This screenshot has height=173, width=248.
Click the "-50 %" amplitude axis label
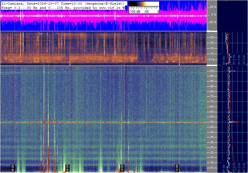click(213, 22)
